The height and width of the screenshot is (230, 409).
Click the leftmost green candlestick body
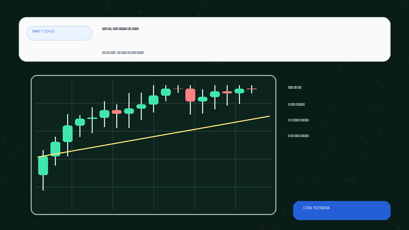(x=43, y=166)
